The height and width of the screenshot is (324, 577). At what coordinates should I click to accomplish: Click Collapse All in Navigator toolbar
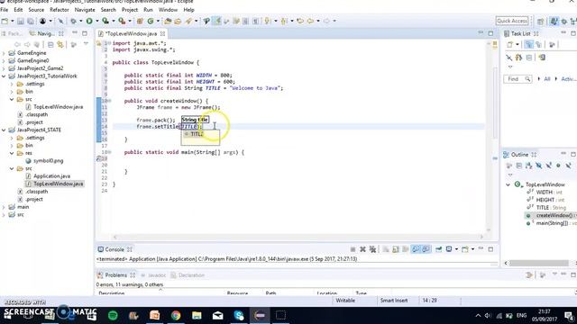coord(50,44)
